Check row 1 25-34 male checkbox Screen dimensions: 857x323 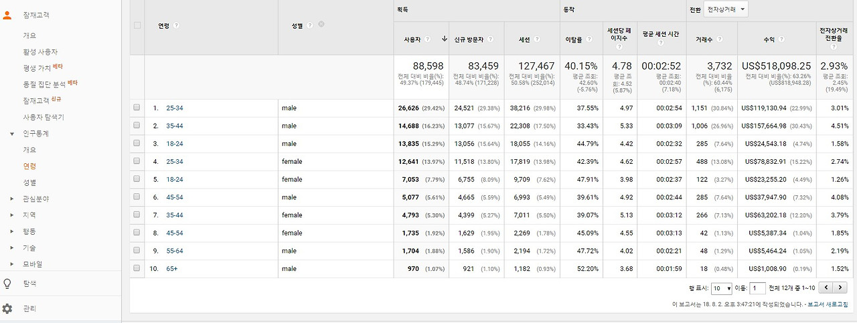coord(137,107)
